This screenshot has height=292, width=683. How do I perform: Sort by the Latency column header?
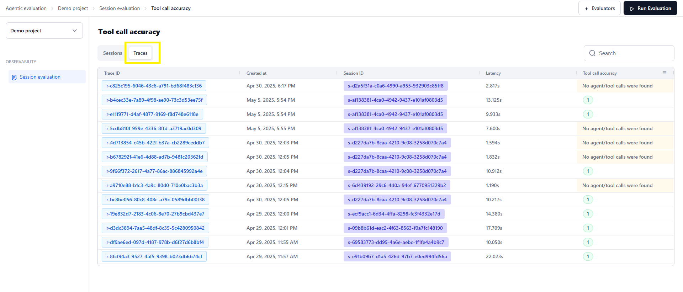(x=493, y=73)
